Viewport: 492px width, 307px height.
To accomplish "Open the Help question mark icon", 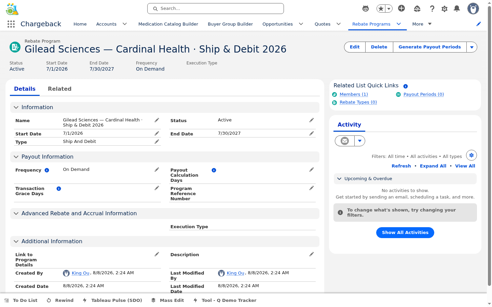I will pos(432,9).
